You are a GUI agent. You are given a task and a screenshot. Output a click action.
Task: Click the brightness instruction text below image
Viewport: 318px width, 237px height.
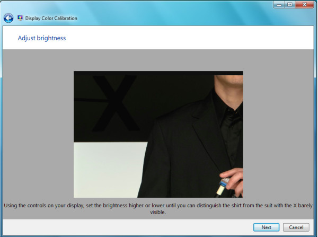[158, 209]
